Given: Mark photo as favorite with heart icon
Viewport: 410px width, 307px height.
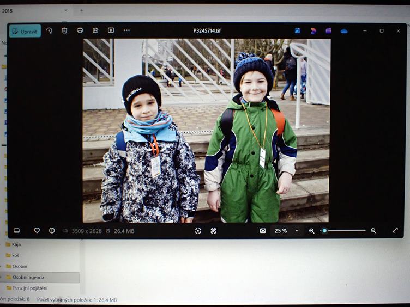Looking at the screenshot, I should 37,231.
